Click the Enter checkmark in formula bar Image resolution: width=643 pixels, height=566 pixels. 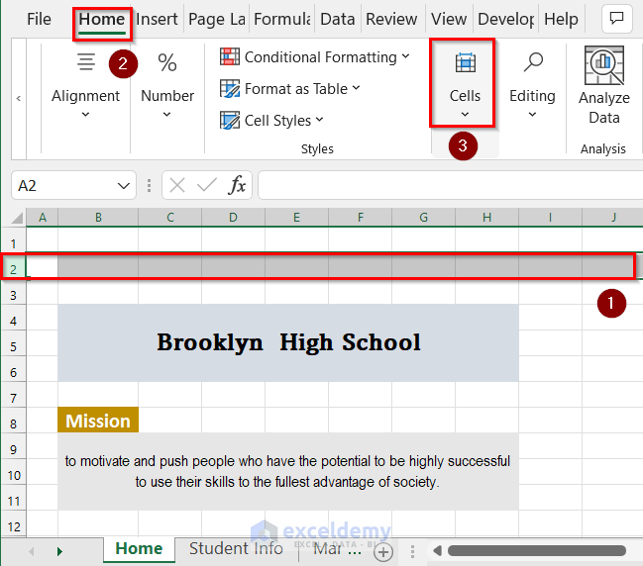207,185
